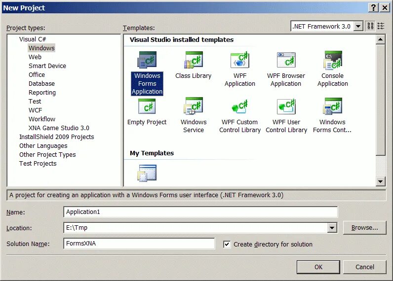The width and height of the screenshot is (393, 281).
Task: Open the .NET Framework version dropdown
Action: point(358,26)
